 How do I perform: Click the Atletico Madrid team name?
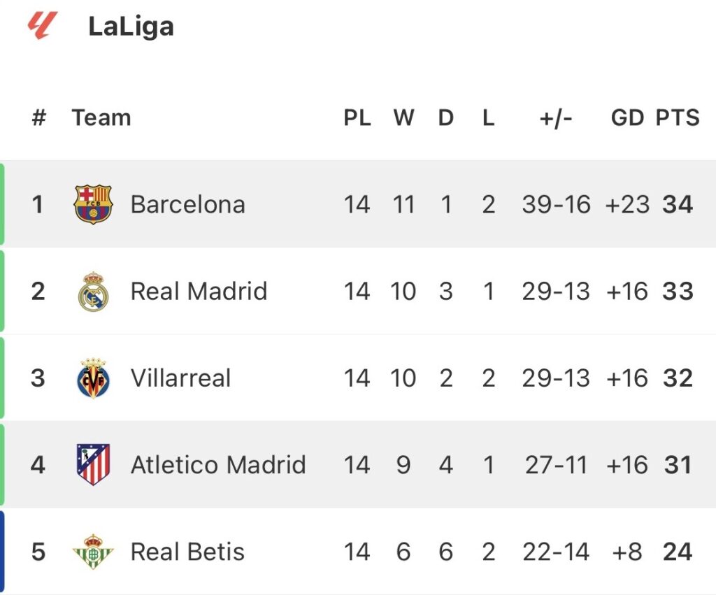[218, 465]
